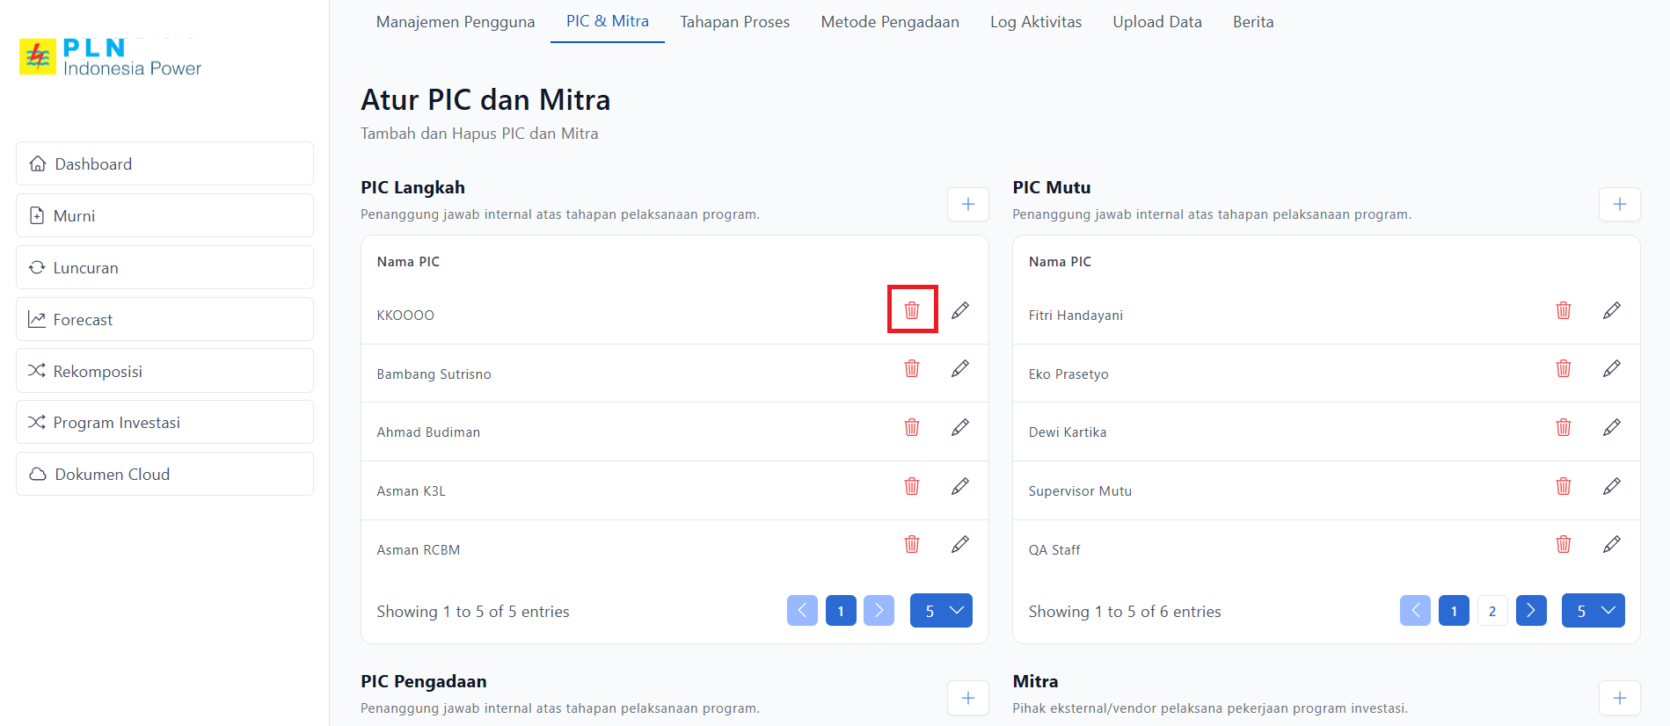Edit the Bambang Sutrisno entry
The image size is (1670, 726).
point(959,369)
